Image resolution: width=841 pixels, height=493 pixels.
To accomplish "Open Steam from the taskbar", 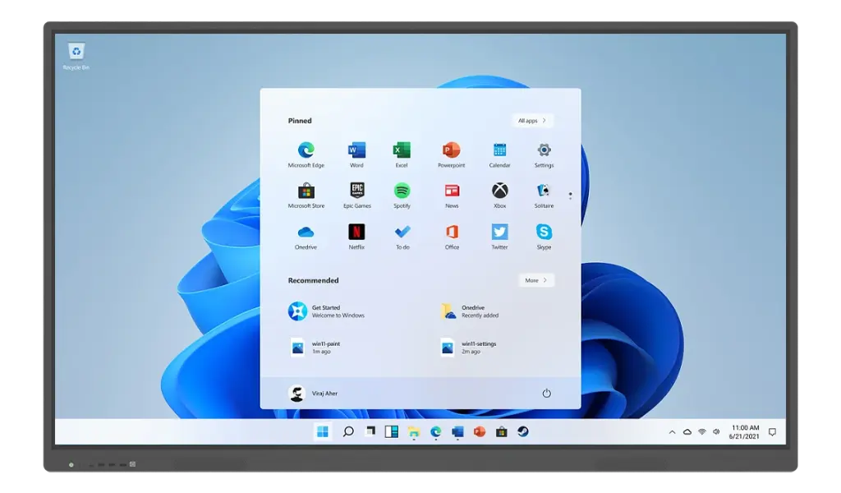I will click(x=523, y=431).
